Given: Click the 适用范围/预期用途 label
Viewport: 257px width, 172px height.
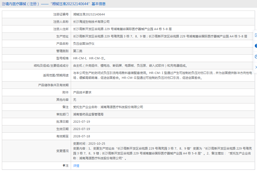Looking at the screenshot, I should (56, 75).
